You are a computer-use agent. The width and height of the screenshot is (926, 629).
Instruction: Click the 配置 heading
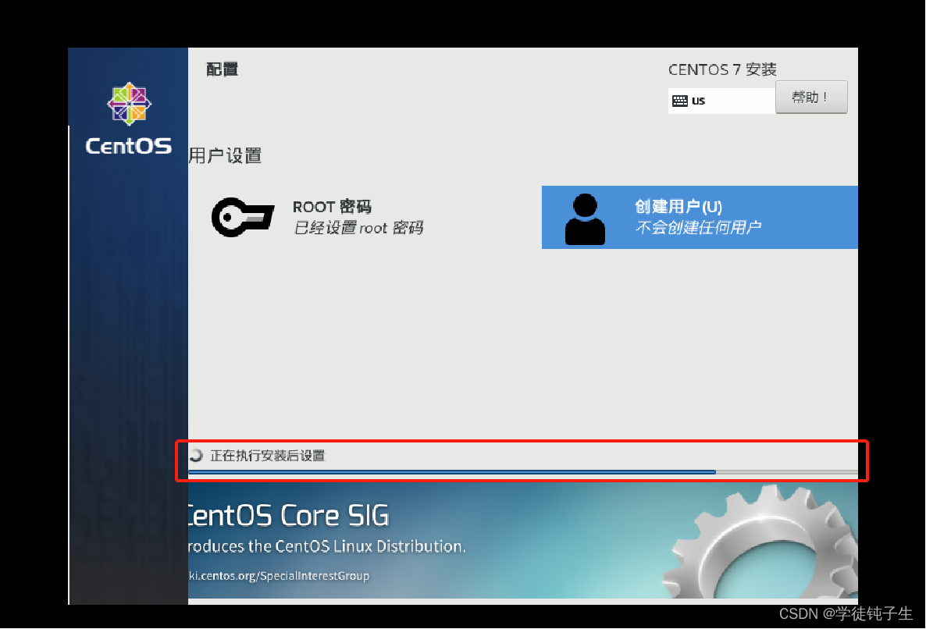(x=222, y=69)
